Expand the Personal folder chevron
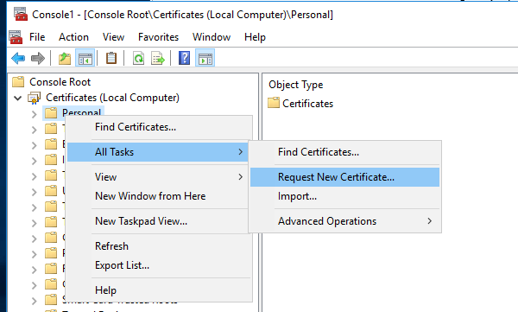Image resolution: width=518 pixels, height=312 pixels. (34, 114)
